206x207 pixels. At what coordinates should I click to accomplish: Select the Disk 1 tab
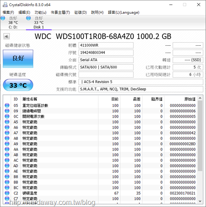pyautogui.click(x=39, y=22)
